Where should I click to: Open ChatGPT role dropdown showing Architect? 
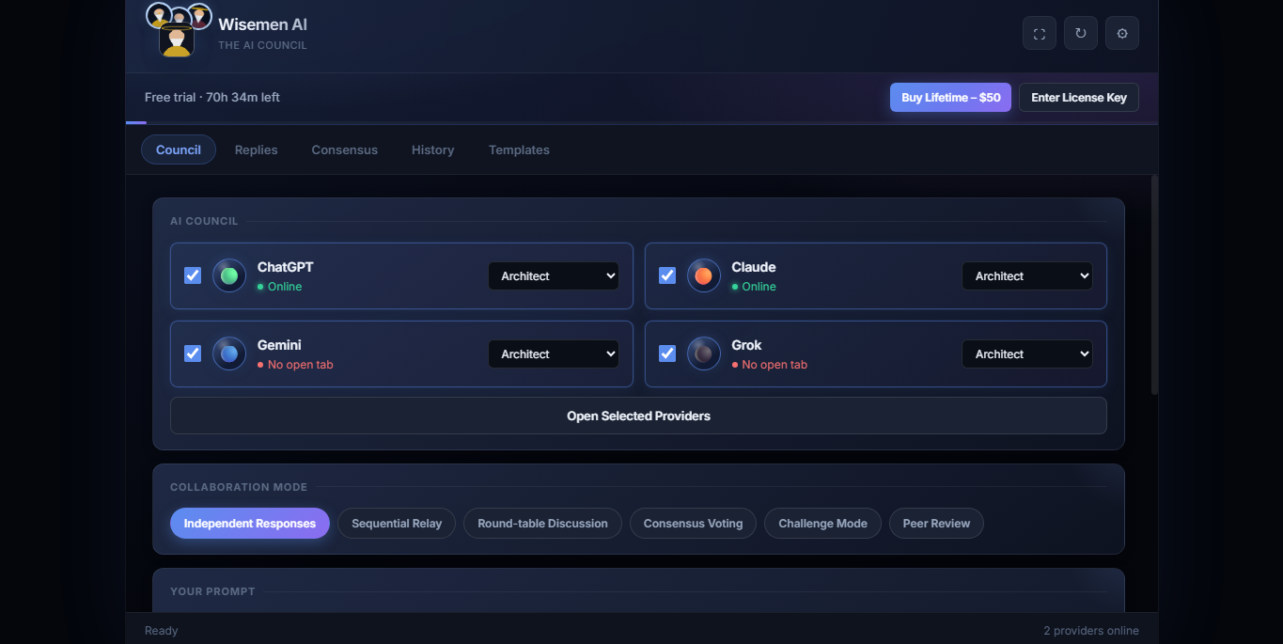click(554, 275)
